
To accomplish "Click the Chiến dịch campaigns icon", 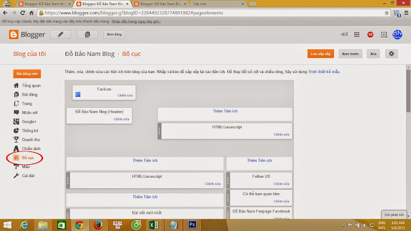I will click(16, 148).
